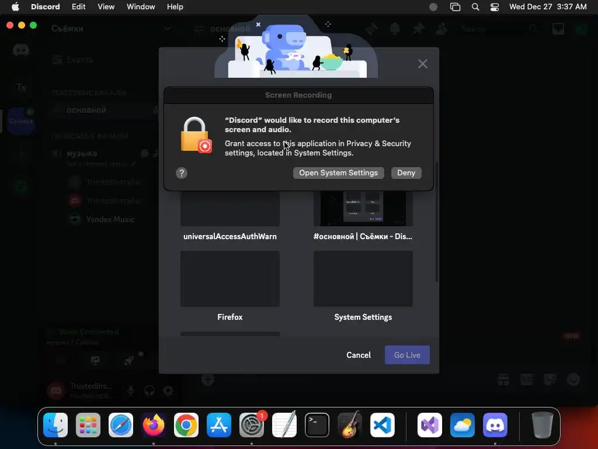Click the Voice Connected status text
Viewport: 598px width, 449px height.
[89, 331]
